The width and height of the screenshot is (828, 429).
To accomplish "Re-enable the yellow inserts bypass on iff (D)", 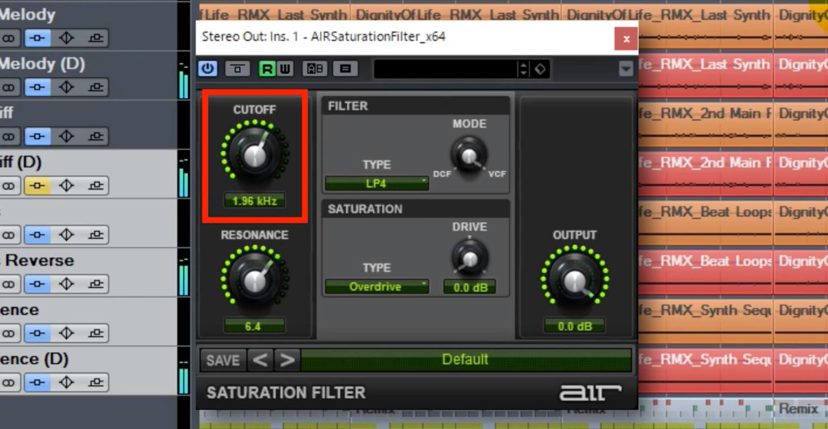I will [x=37, y=186].
